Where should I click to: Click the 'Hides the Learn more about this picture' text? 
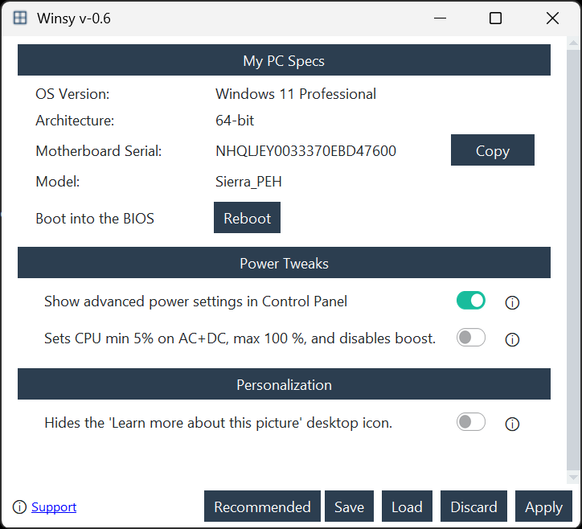click(219, 423)
